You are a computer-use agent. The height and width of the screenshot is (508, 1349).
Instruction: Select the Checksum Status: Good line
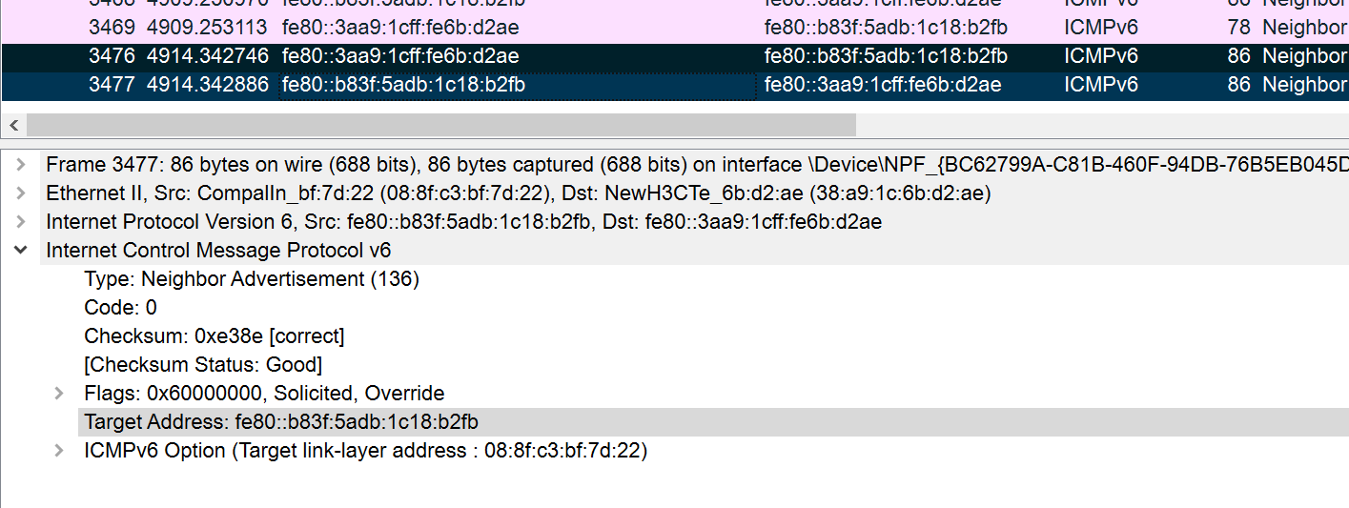(203, 365)
